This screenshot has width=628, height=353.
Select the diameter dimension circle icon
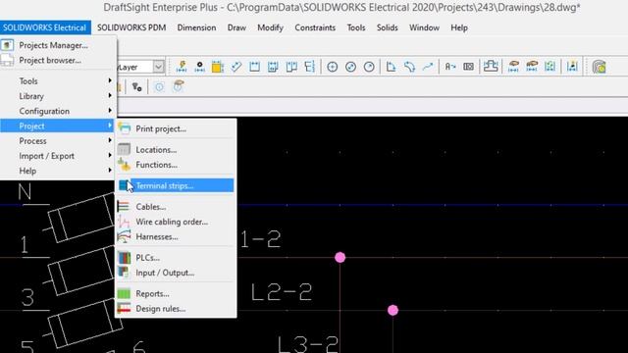click(350, 67)
